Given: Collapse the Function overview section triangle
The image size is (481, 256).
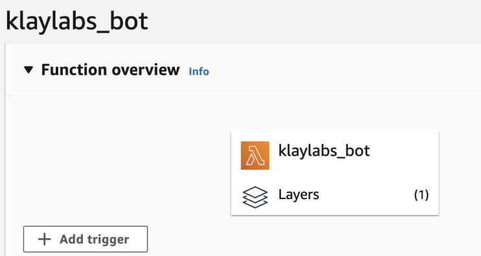Looking at the screenshot, I should click(x=28, y=70).
